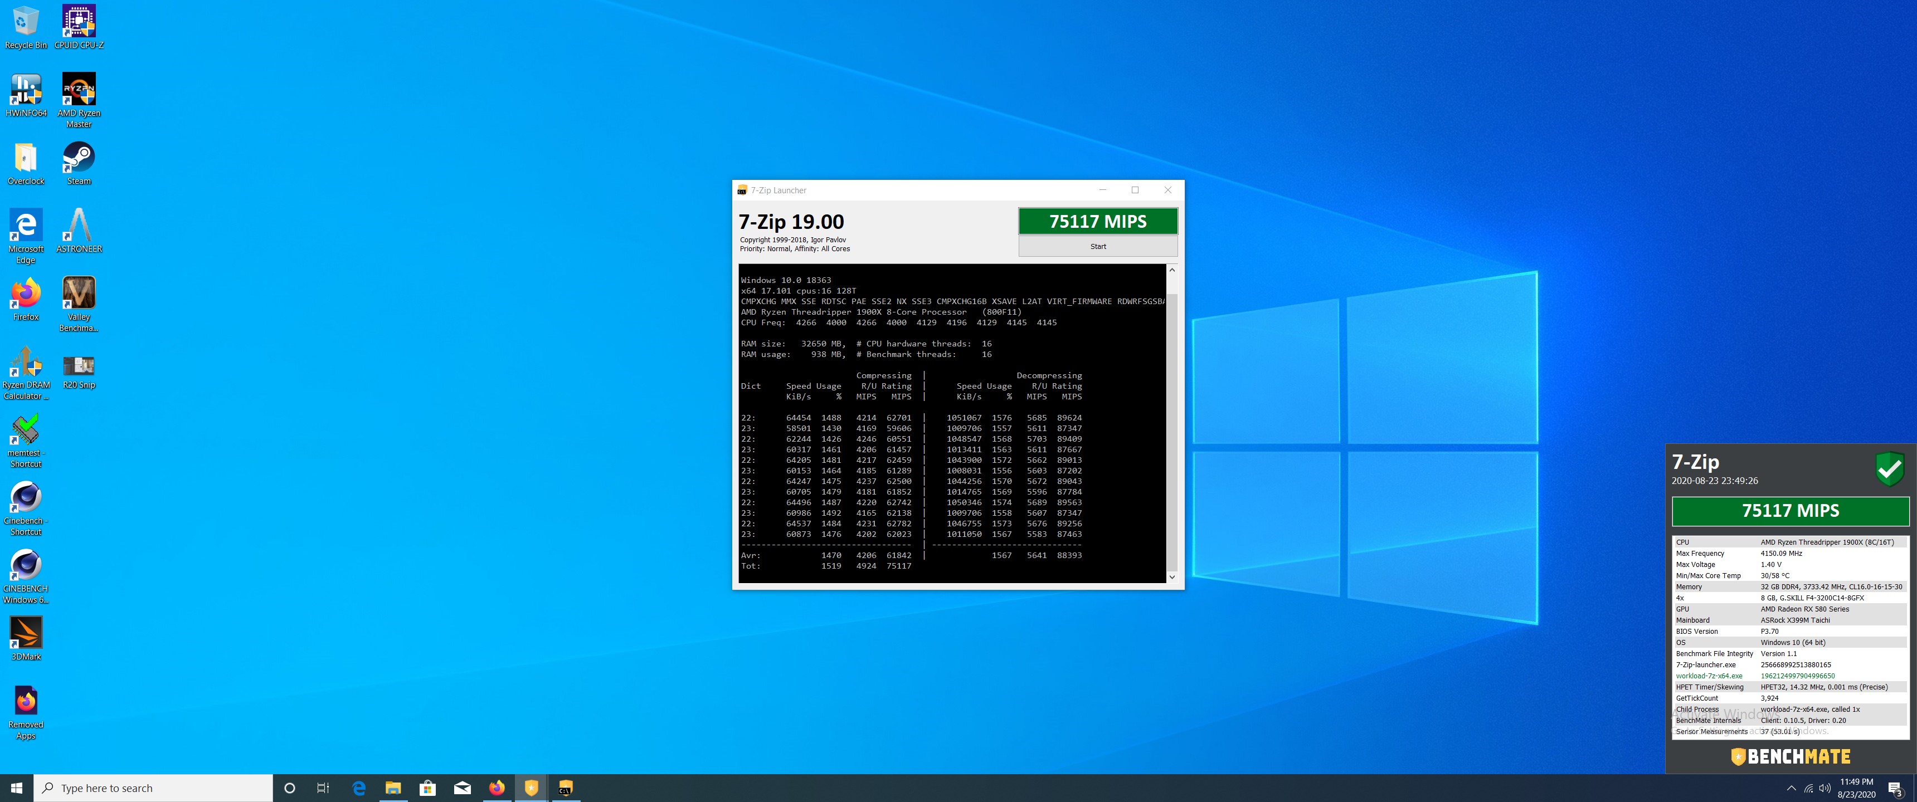Image resolution: width=1917 pixels, height=802 pixels.
Task: Open the volume tray icon
Action: pos(1824,789)
